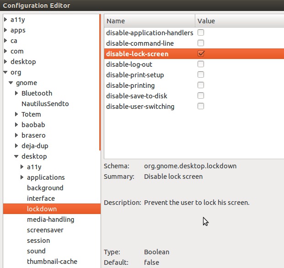Select the screensaver tree item
The image size is (284, 268).
click(45, 230)
